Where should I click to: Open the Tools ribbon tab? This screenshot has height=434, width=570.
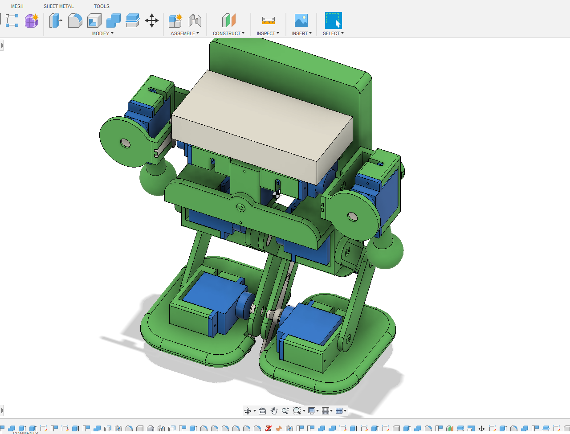102,6
